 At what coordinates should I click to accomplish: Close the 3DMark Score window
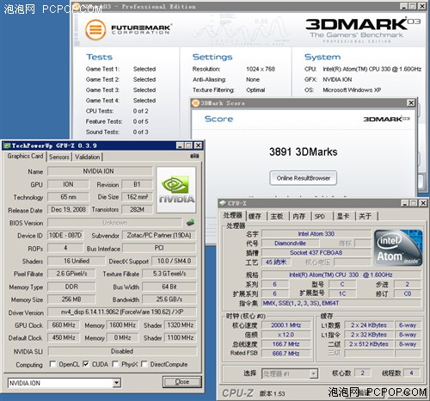(x=411, y=102)
